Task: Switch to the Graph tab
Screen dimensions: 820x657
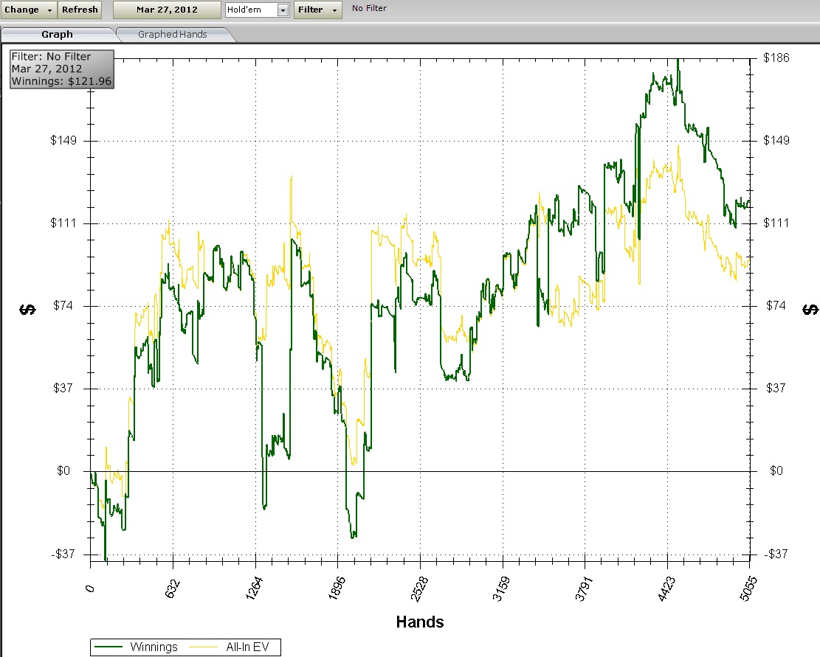Action: 57,34
